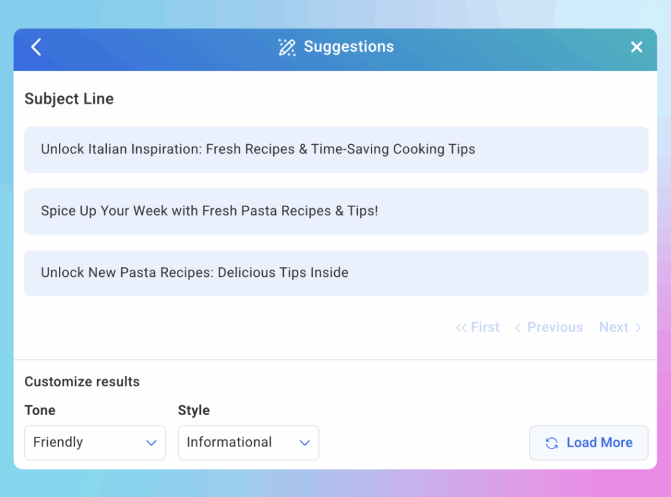
Task: Click the First pagination link
Action: (485, 327)
